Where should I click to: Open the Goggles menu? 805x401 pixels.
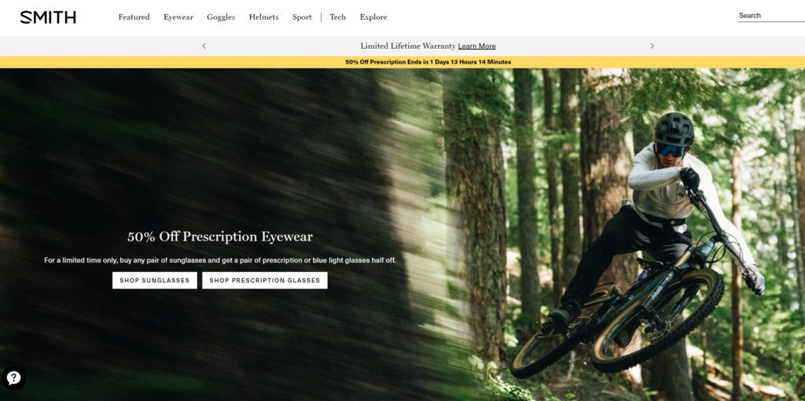coord(221,17)
